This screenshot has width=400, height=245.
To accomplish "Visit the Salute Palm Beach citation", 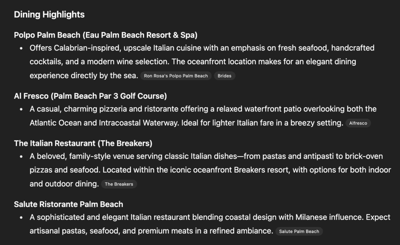I will (x=299, y=231).
